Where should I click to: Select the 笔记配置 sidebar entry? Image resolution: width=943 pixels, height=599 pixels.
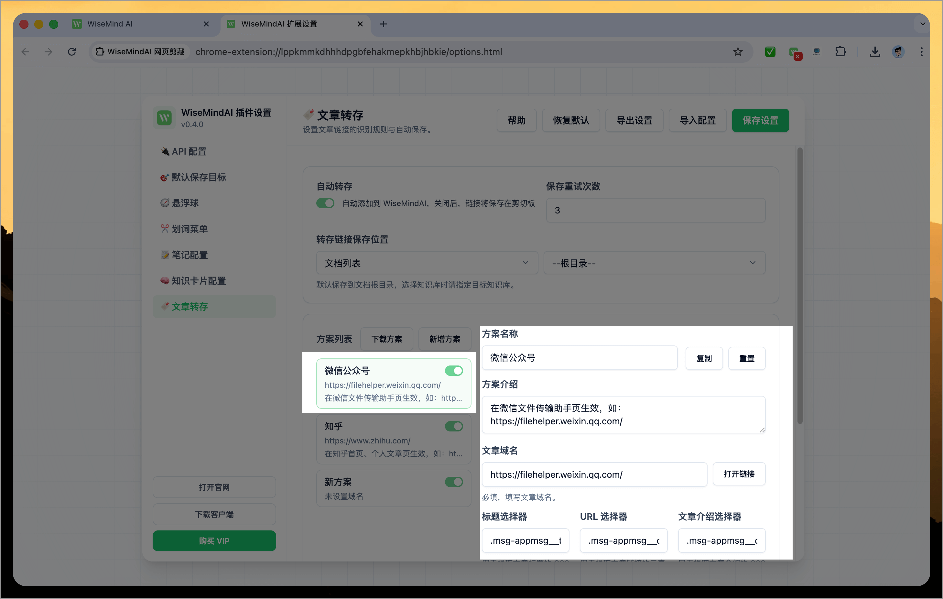point(190,255)
